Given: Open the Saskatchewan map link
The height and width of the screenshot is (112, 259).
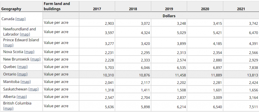Looking at the screenshot, I should (34, 89).
